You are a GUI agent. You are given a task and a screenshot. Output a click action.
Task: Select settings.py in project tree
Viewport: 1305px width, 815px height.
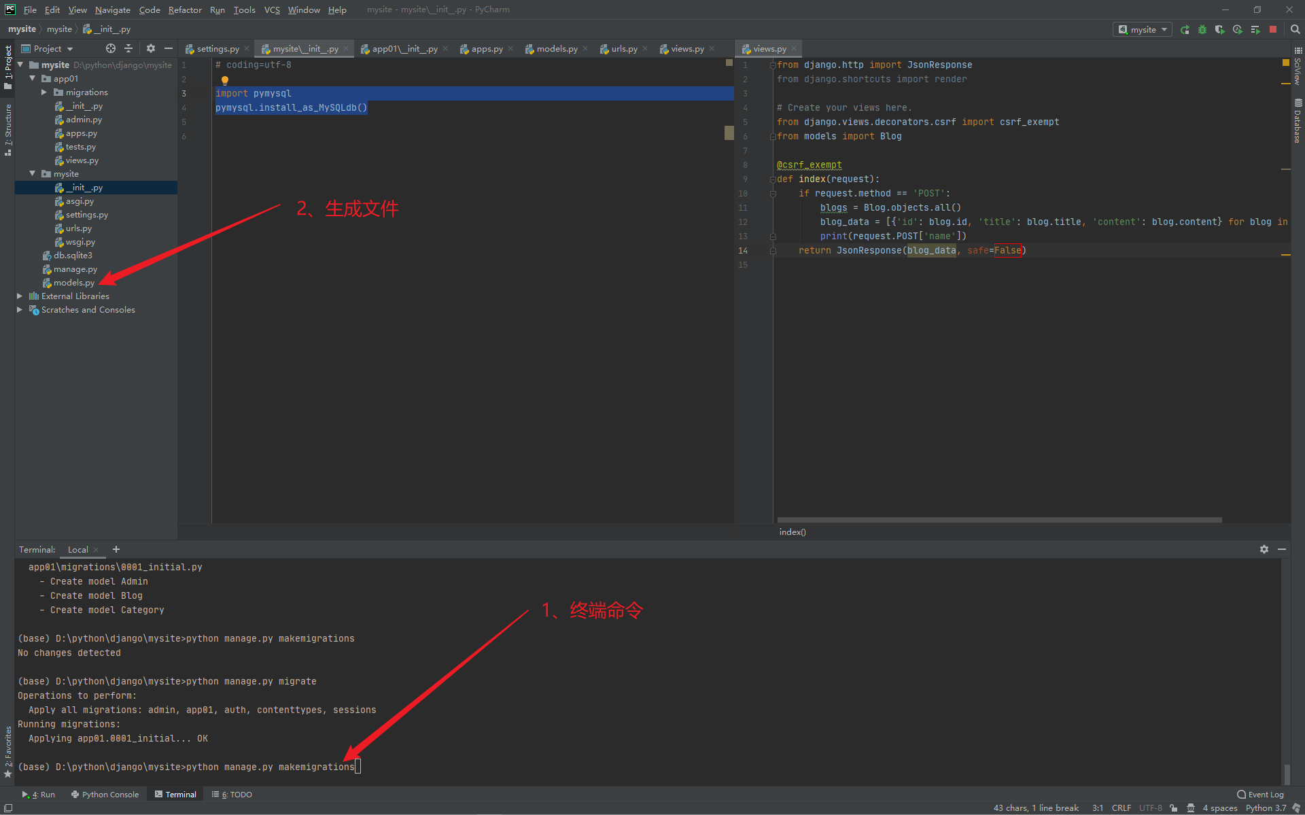point(86,214)
